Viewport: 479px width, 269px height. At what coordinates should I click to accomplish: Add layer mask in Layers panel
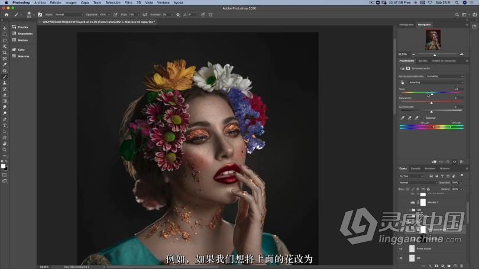(x=436, y=266)
